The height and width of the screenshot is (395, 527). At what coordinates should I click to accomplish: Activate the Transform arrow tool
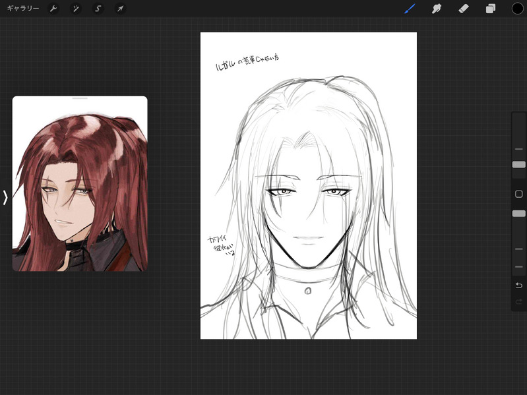pos(120,9)
